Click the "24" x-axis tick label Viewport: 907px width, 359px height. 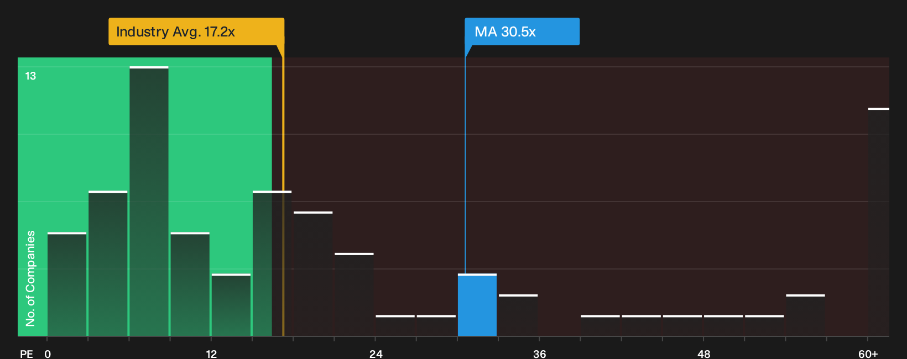point(376,354)
